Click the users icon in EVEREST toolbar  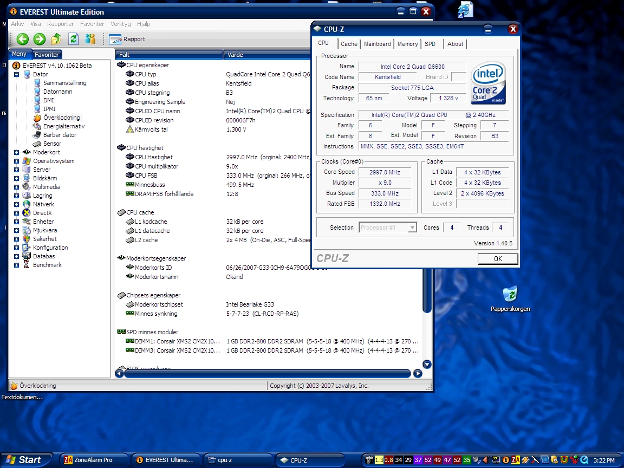pyautogui.click(x=90, y=39)
